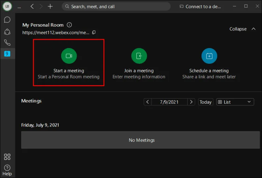
Task: Jump to Today's meetings
Action: (205, 102)
